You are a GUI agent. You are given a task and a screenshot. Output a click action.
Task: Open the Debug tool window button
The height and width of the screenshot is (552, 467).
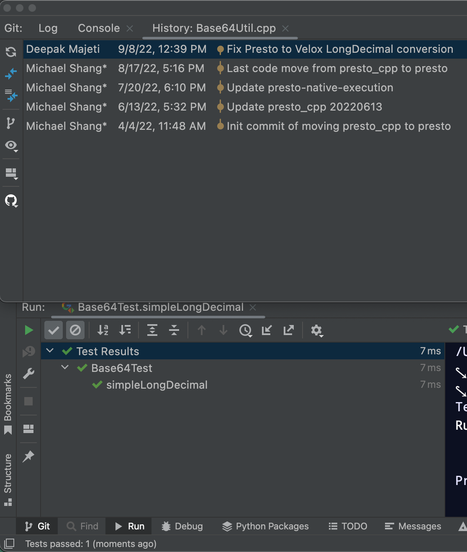tap(182, 526)
